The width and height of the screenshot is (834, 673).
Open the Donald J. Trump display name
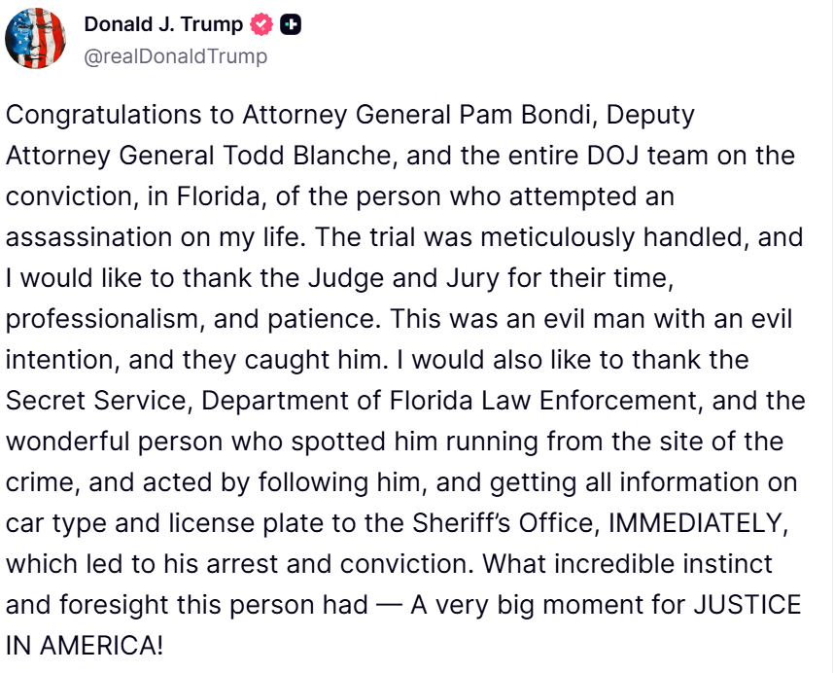tap(163, 24)
